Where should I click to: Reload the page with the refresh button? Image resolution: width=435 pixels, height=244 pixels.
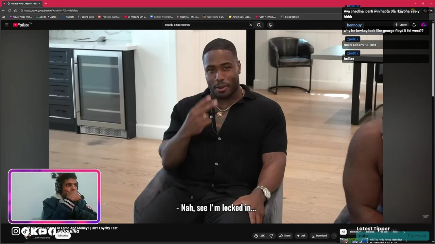pyautogui.click(x=10, y=11)
